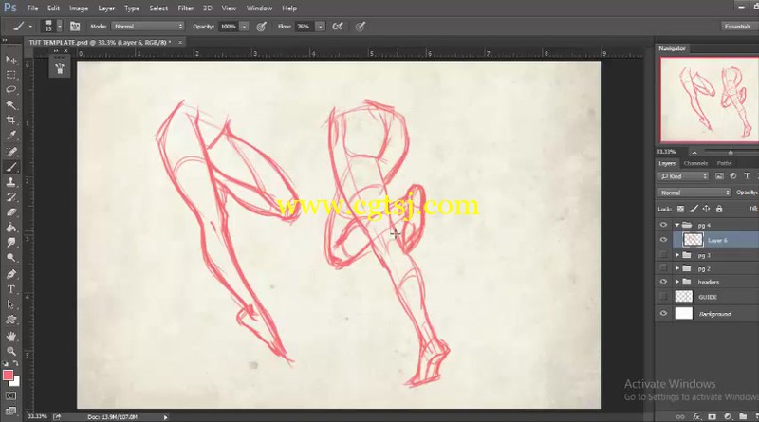Open the File menu
The height and width of the screenshot is (422, 759).
click(x=32, y=9)
